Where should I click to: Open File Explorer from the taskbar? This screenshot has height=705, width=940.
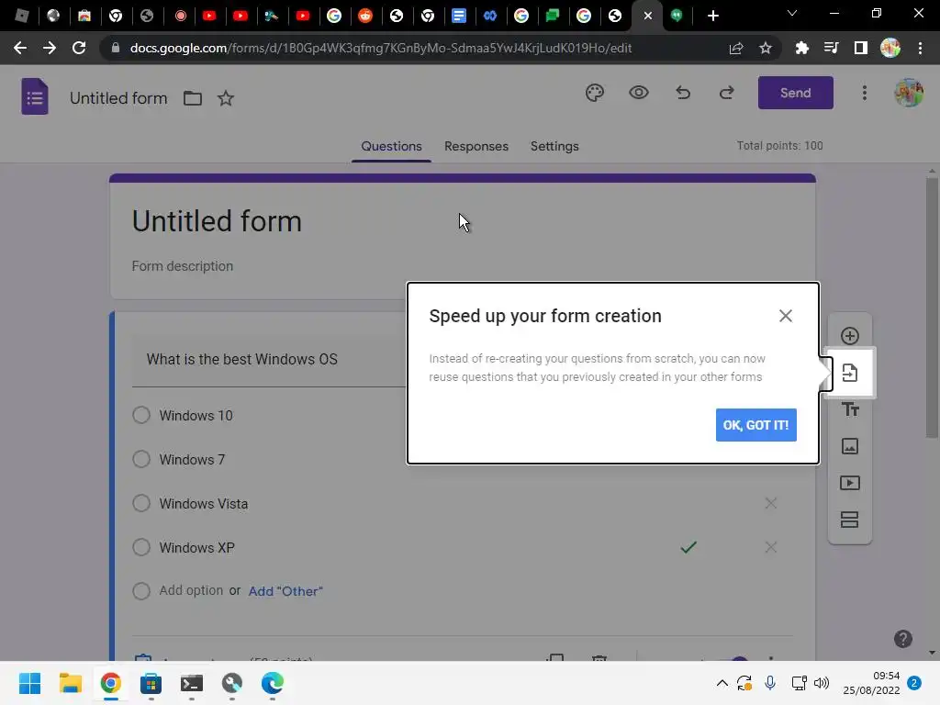click(x=70, y=683)
